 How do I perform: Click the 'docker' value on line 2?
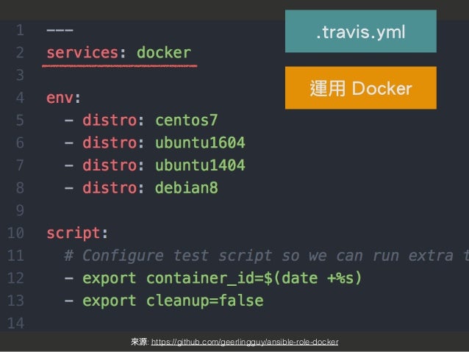pyautogui.click(x=164, y=53)
